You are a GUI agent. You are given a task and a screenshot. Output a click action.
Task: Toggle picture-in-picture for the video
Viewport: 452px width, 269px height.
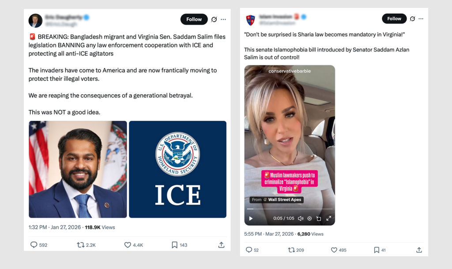coord(319,218)
